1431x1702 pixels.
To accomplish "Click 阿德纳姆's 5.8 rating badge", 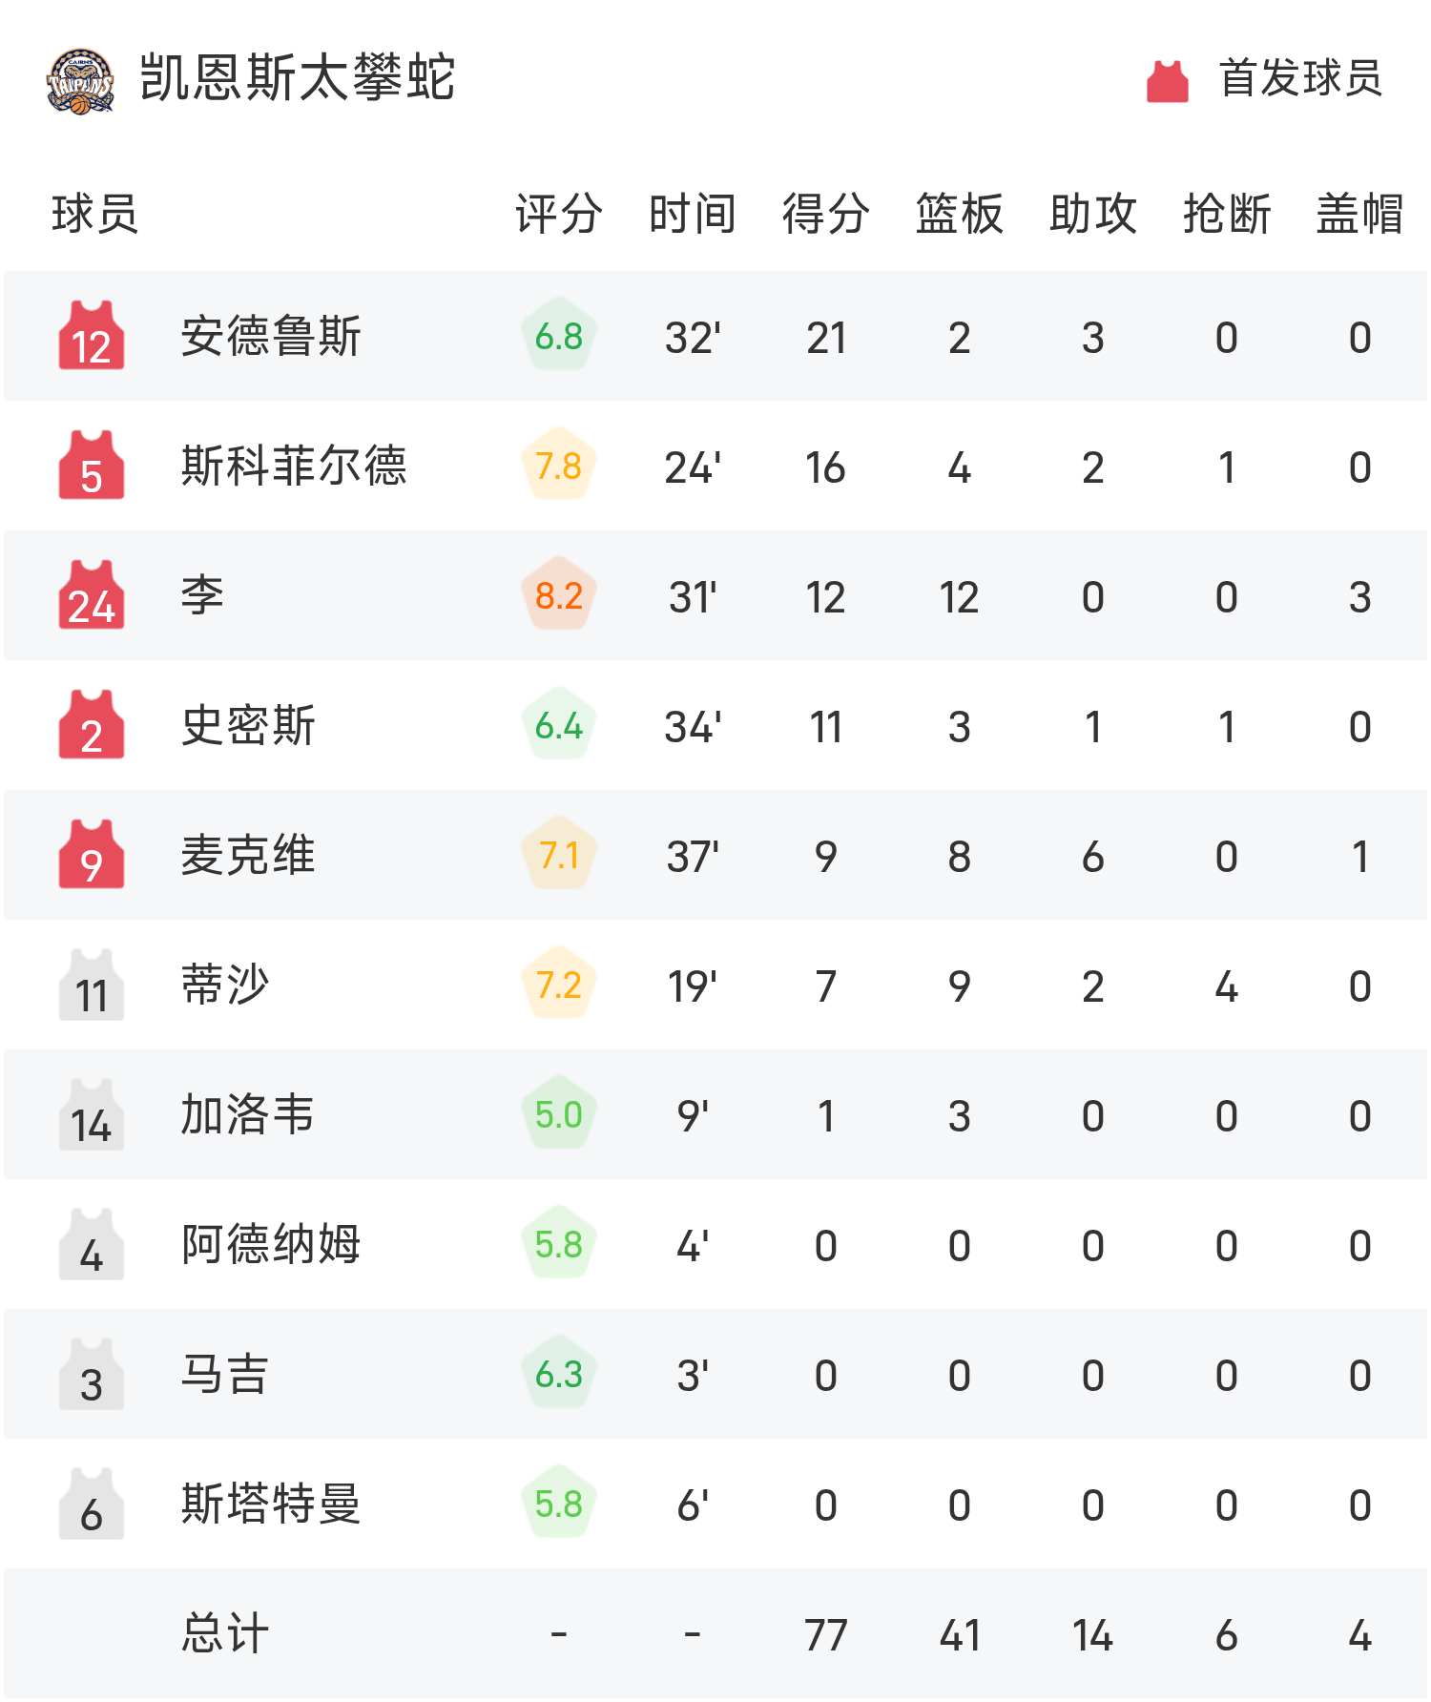I will coord(559,1244).
